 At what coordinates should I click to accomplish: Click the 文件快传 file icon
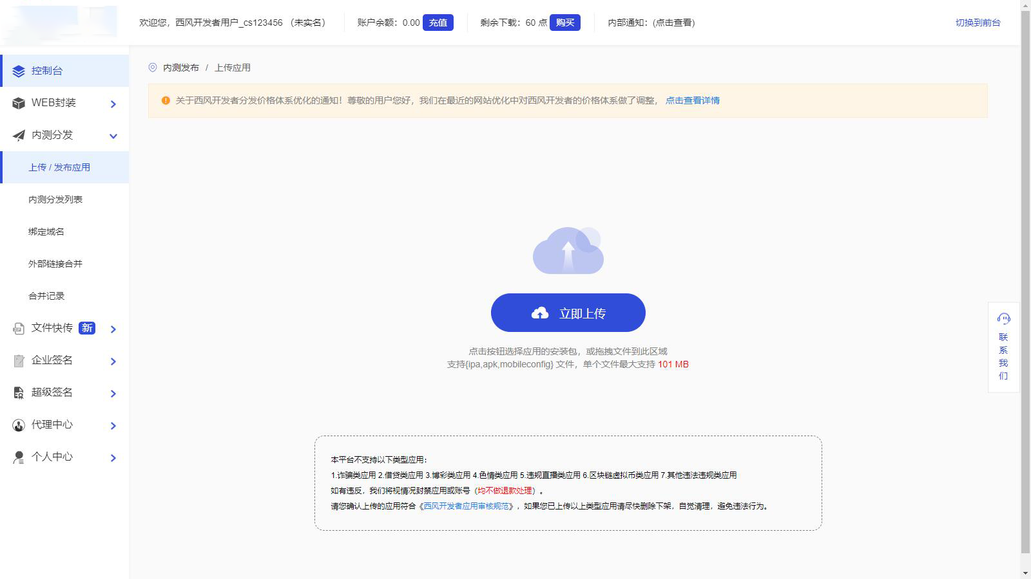pyautogui.click(x=19, y=328)
